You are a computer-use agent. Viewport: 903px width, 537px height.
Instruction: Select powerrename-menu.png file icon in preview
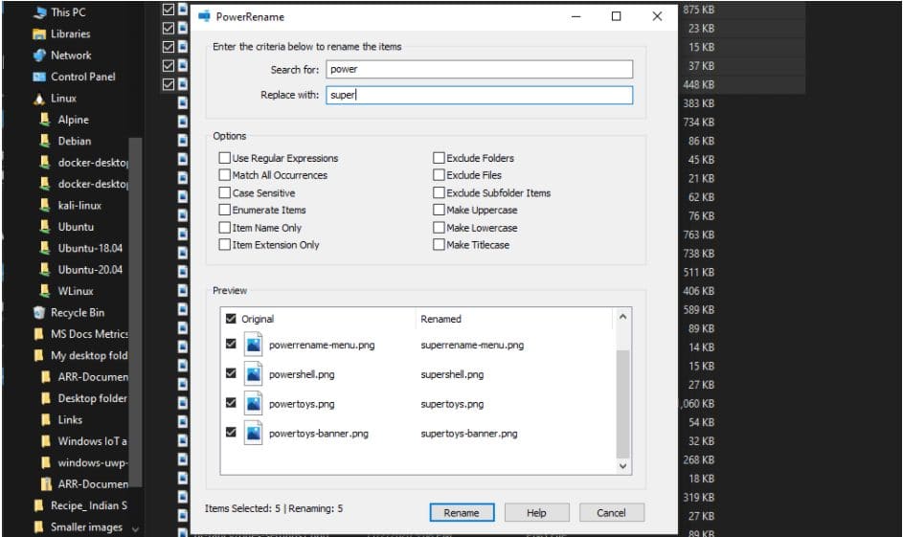coord(253,345)
